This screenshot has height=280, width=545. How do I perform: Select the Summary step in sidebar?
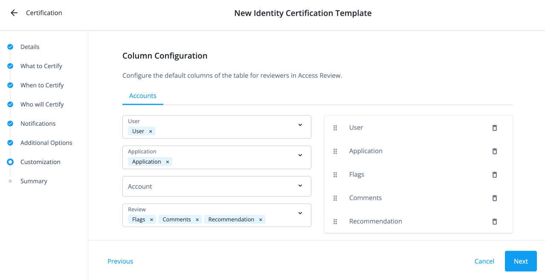pyautogui.click(x=33, y=181)
